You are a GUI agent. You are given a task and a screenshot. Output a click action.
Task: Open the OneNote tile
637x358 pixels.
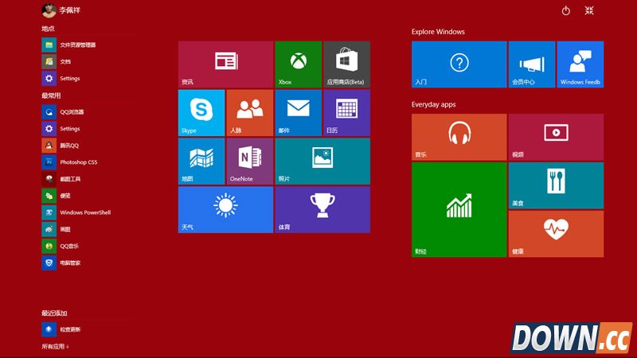click(249, 161)
